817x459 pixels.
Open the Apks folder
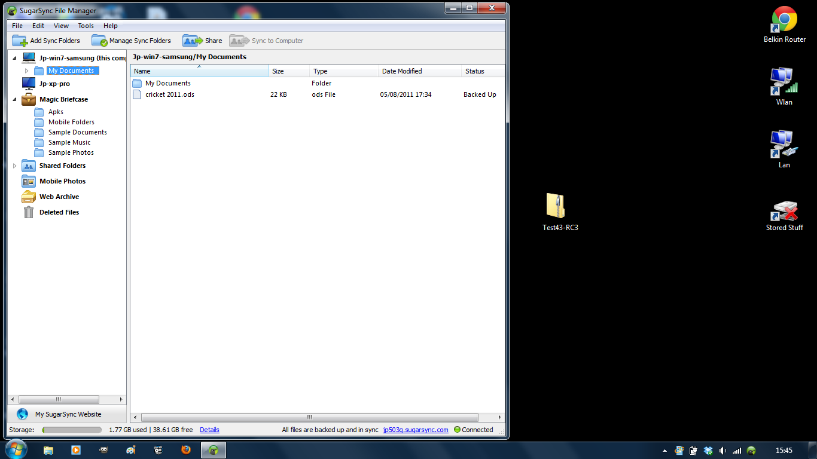pyautogui.click(x=48, y=112)
